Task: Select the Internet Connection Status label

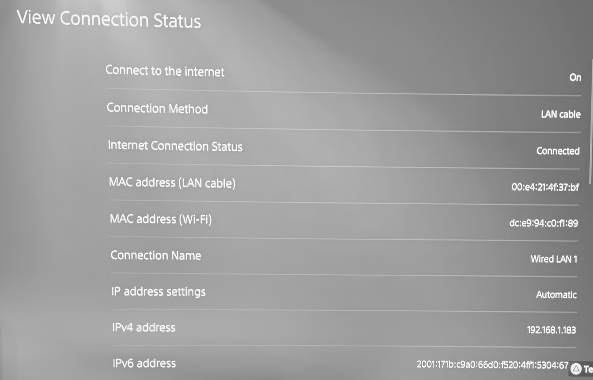Action: (x=175, y=146)
